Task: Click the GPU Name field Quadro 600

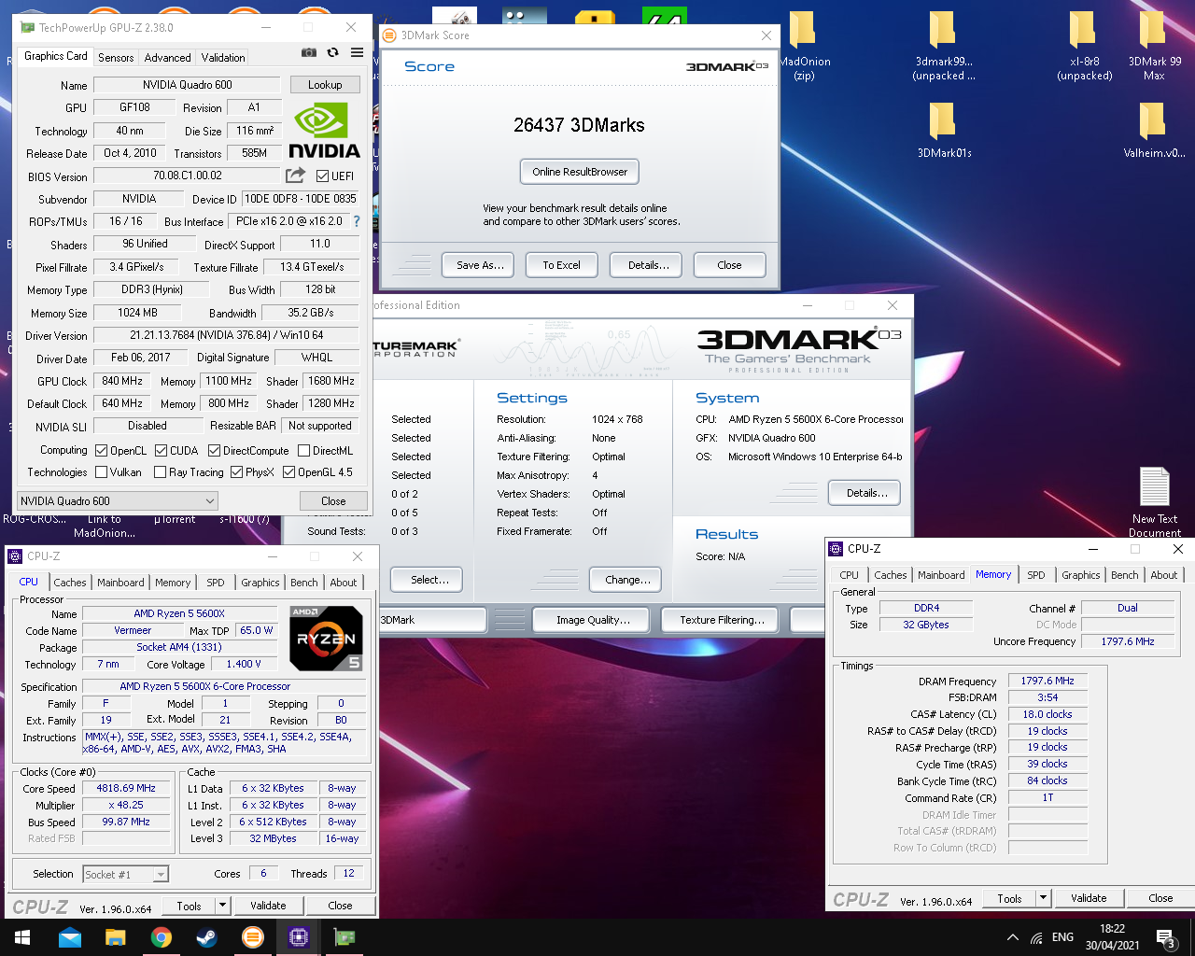Action: [187, 85]
